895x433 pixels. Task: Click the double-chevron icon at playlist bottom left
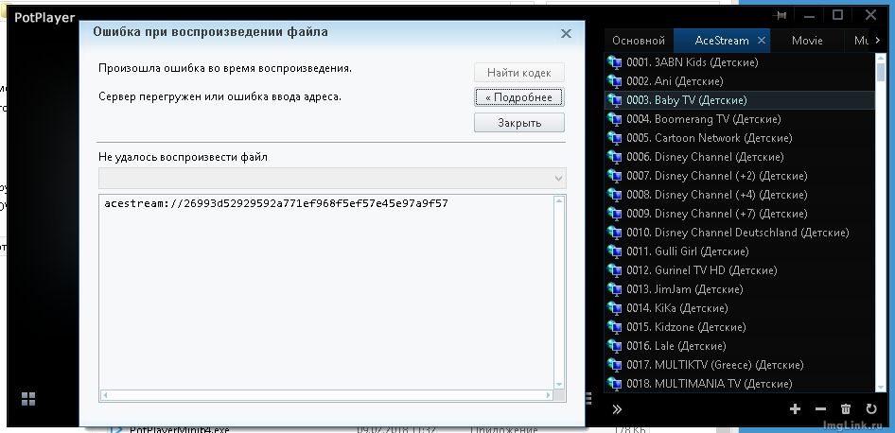coord(617,409)
